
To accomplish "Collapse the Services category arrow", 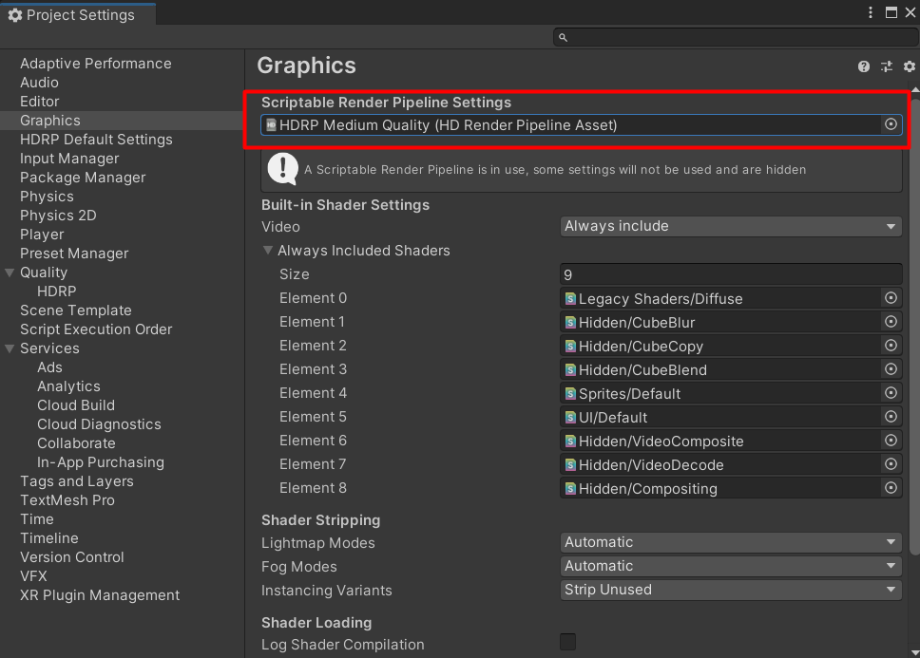I will (x=10, y=348).
